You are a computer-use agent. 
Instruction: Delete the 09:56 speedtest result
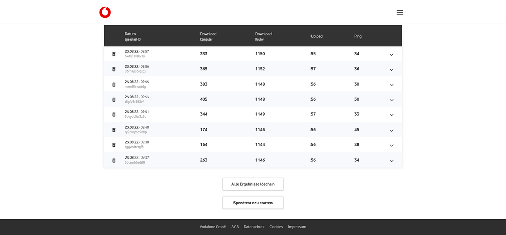[114, 69]
